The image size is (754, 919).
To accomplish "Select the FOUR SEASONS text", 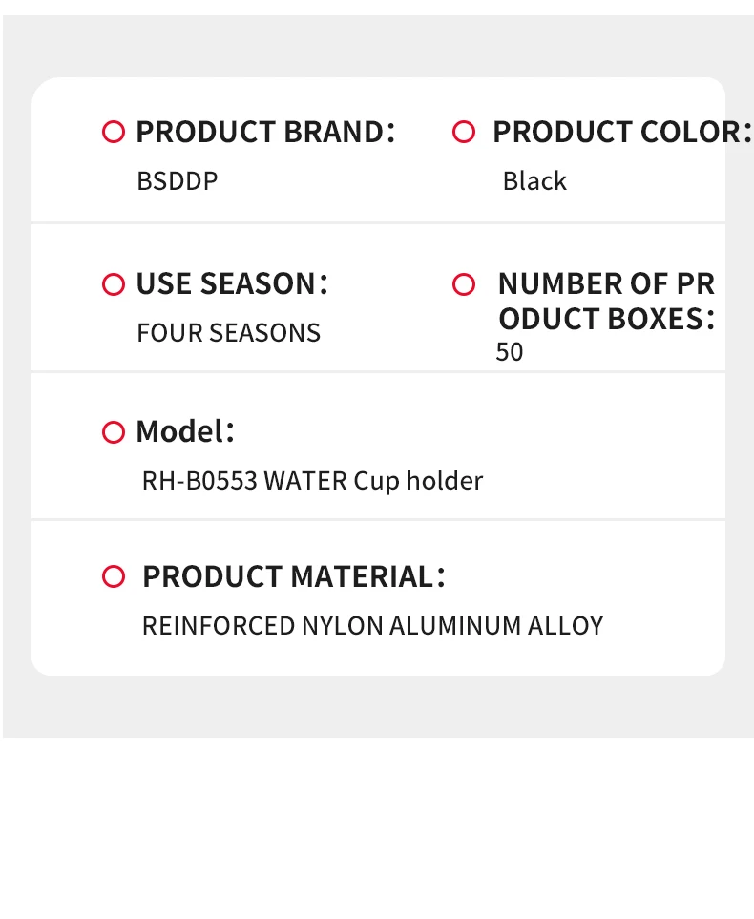I will (x=229, y=333).
